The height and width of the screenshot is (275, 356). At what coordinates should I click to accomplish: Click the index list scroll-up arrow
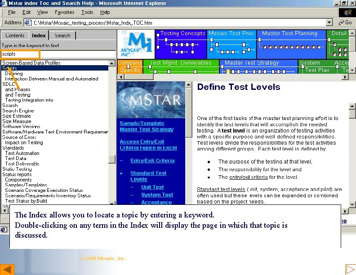pos(112,63)
